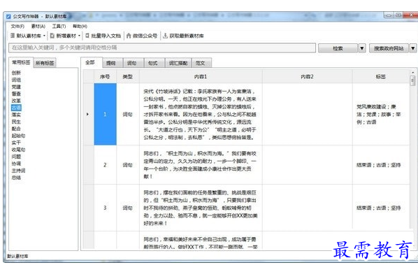
Task: Click the 检索 search button
Action: click(338, 48)
